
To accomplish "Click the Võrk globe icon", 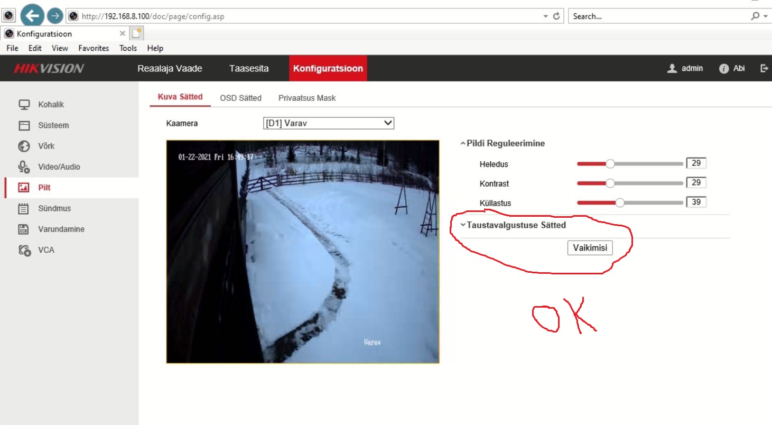I will click(x=24, y=146).
